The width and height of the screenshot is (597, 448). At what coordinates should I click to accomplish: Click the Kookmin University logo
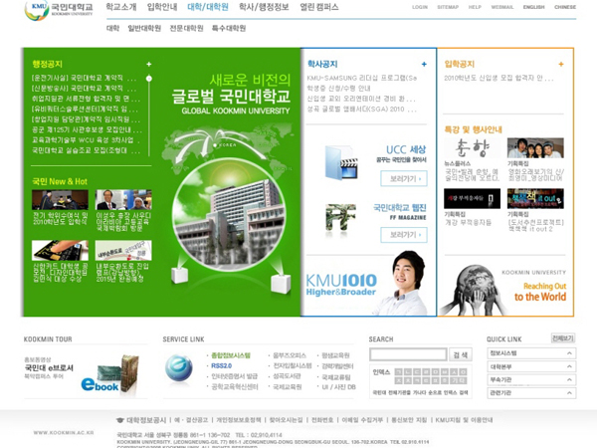pyautogui.click(x=59, y=9)
